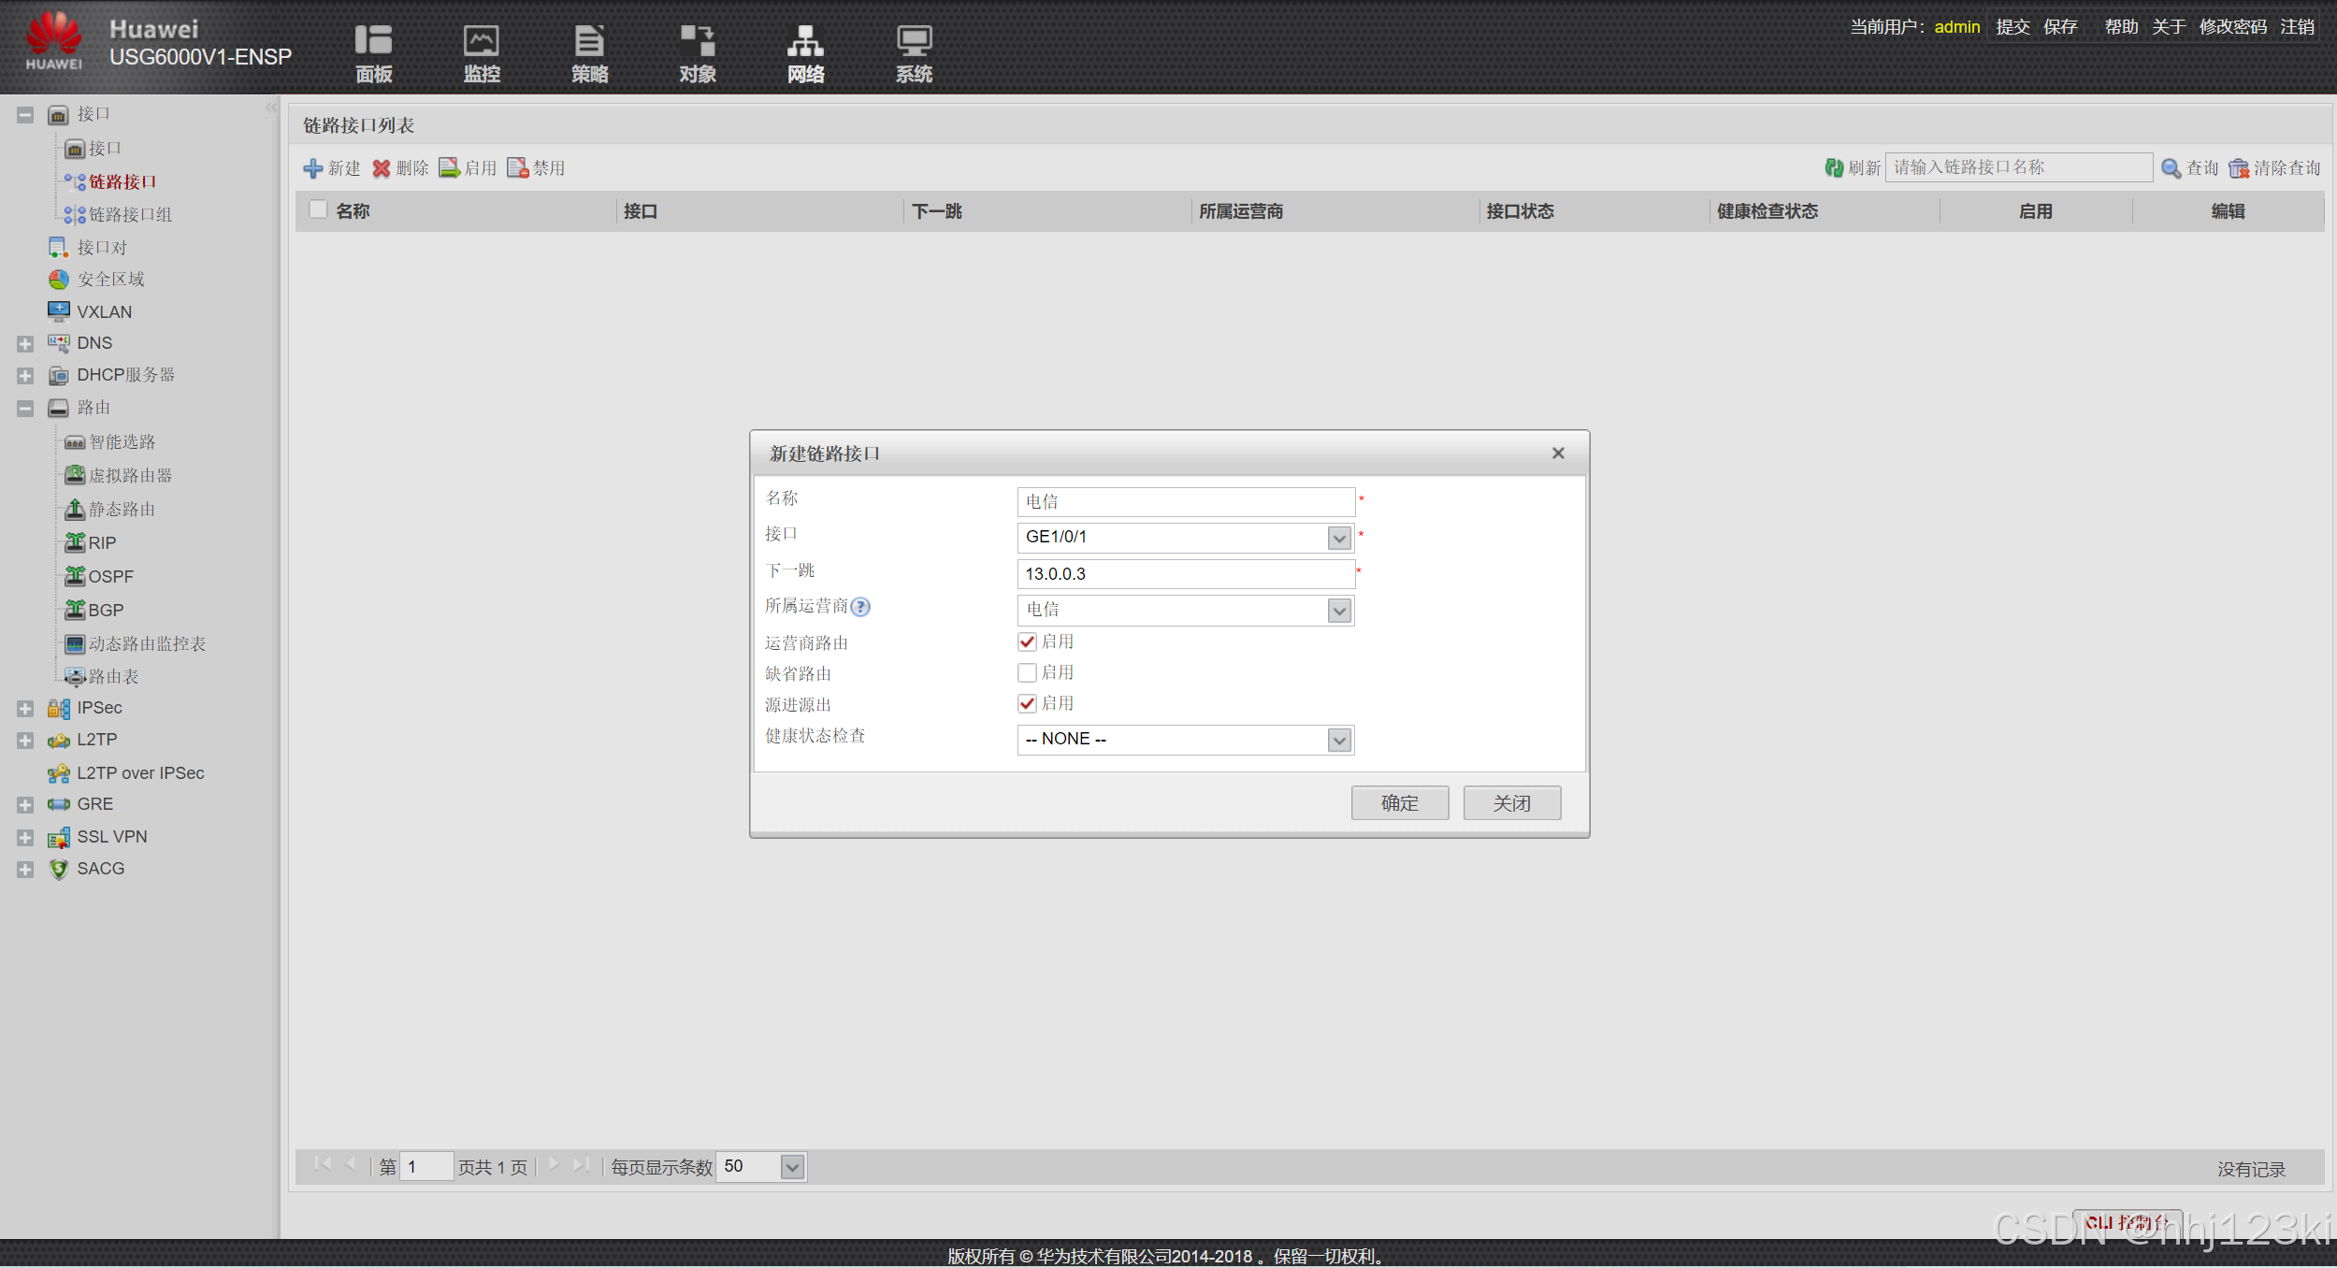Open the 健康状态检查 NONE dropdown
The height and width of the screenshot is (1268, 2337).
[1338, 740]
